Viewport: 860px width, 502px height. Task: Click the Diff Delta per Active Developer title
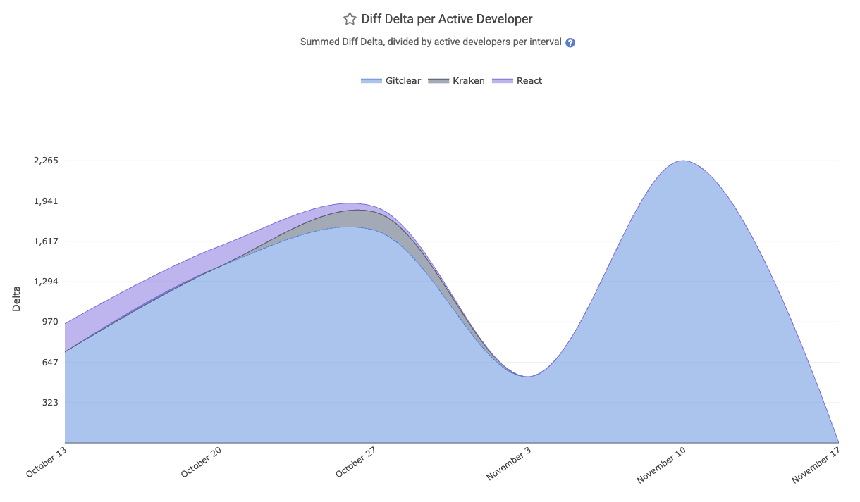click(x=447, y=19)
